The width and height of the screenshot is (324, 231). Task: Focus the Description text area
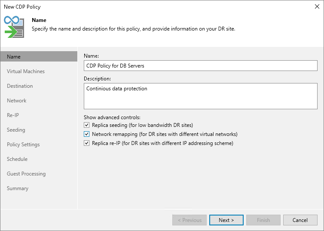coord(200,96)
